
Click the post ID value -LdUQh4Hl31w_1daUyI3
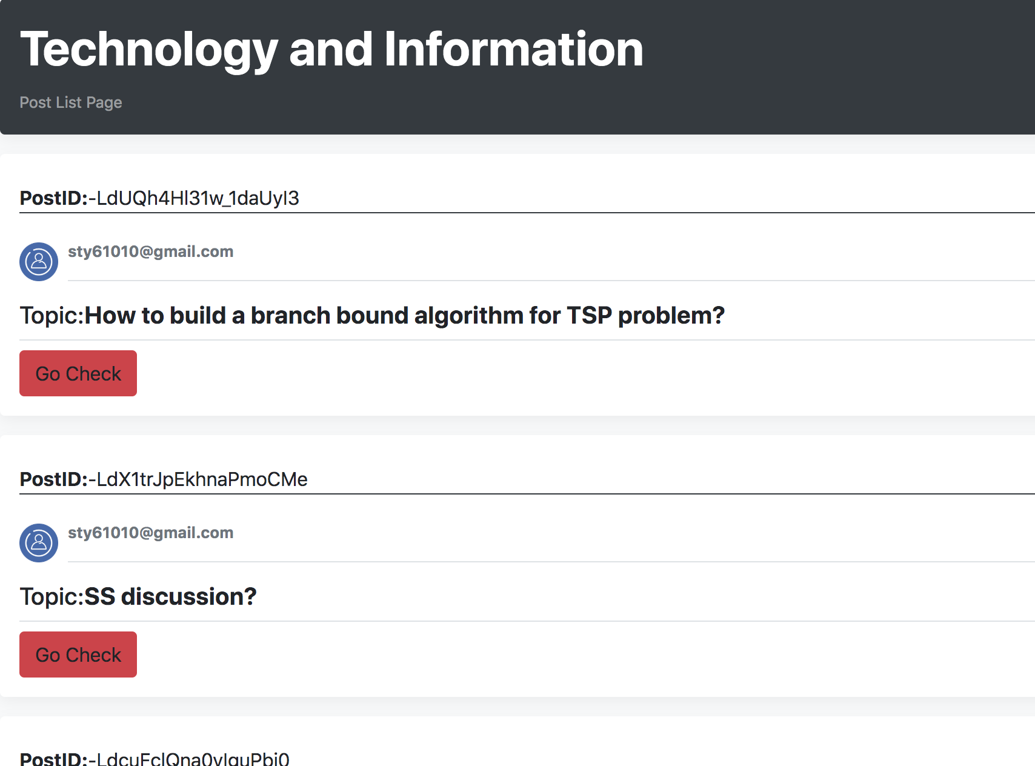(x=194, y=198)
